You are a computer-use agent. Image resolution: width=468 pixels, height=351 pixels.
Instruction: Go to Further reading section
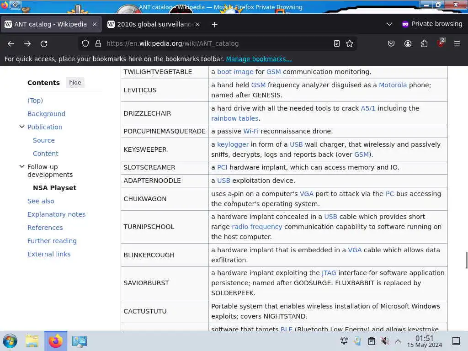point(52,241)
